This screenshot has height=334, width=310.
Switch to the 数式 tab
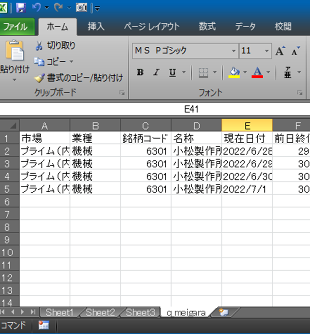pyautogui.click(x=207, y=27)
